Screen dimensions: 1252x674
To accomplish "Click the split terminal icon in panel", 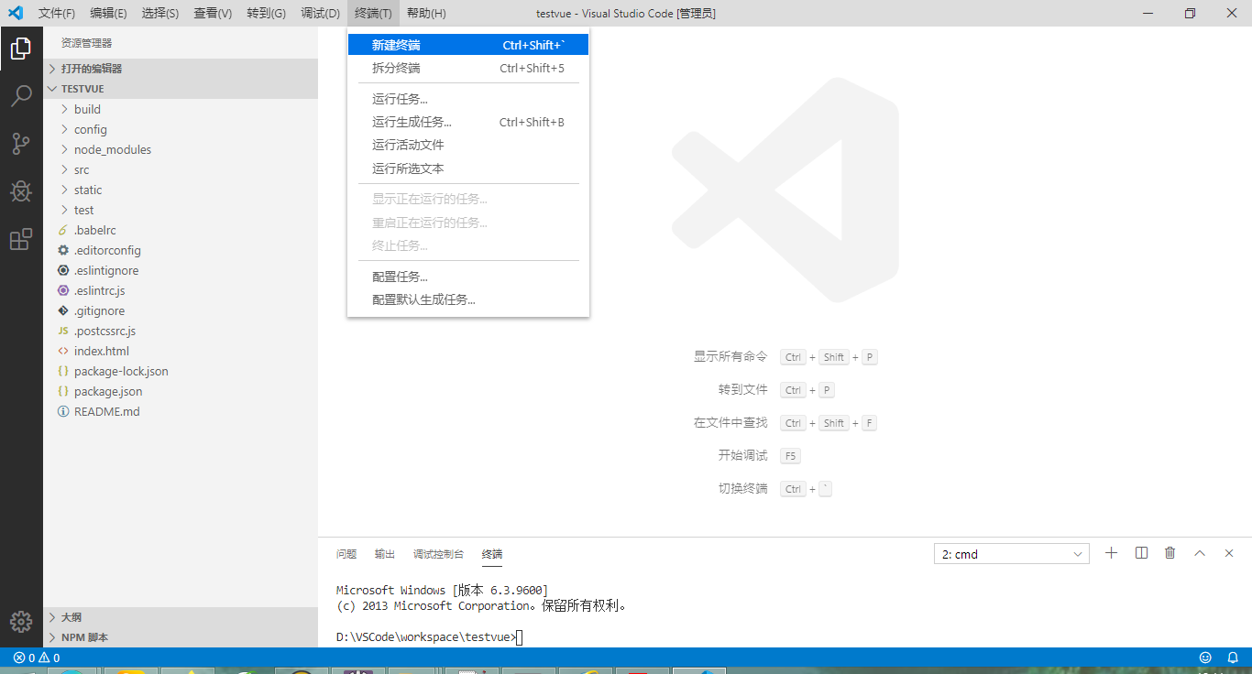I will click(1141, 553).
